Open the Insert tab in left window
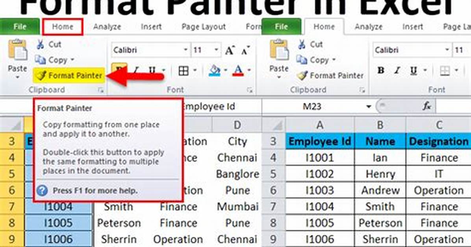Screen dimensions: 471x247 tap(151, 27)
